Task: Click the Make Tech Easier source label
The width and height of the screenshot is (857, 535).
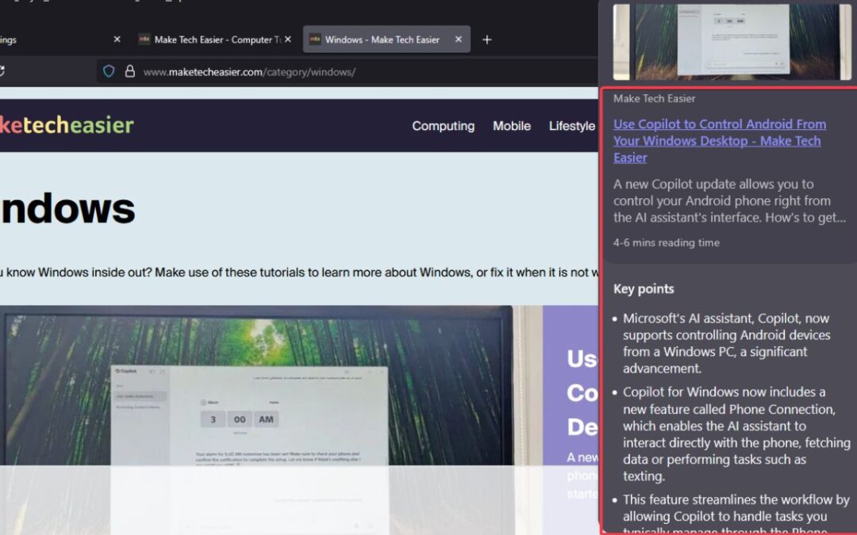Action: pos(652,98)
